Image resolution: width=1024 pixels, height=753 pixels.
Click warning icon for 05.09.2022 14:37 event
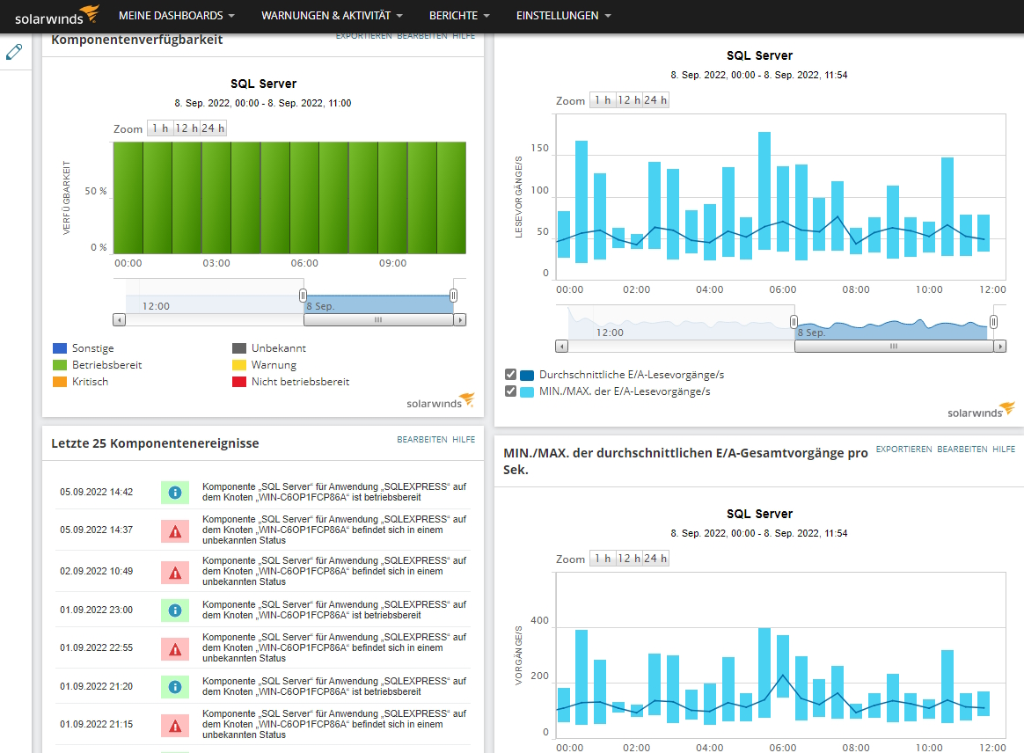click(x=175, y=532)
